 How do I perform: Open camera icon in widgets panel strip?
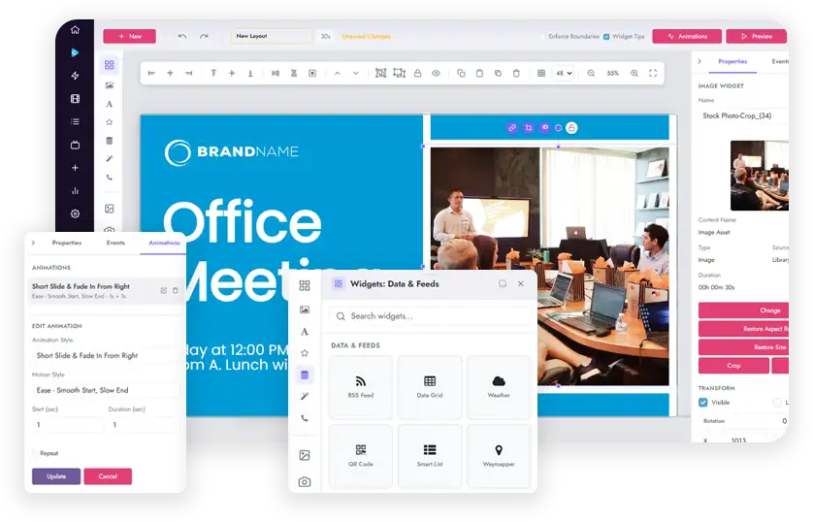[x=305, y=482]
